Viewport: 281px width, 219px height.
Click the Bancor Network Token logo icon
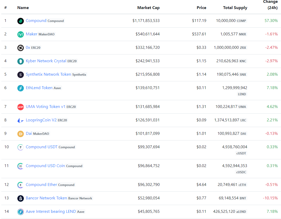(x=21, y=198)
